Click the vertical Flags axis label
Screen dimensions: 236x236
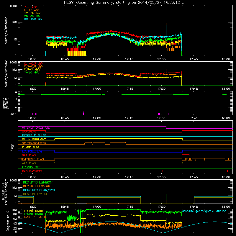(x=12, y=147)
